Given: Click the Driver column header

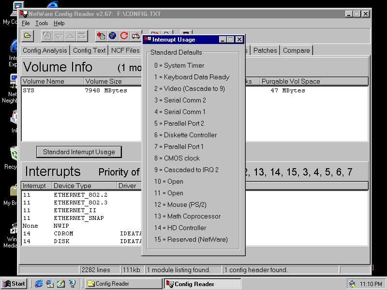Looking at the screenshot, I should (x=129, y=186).
